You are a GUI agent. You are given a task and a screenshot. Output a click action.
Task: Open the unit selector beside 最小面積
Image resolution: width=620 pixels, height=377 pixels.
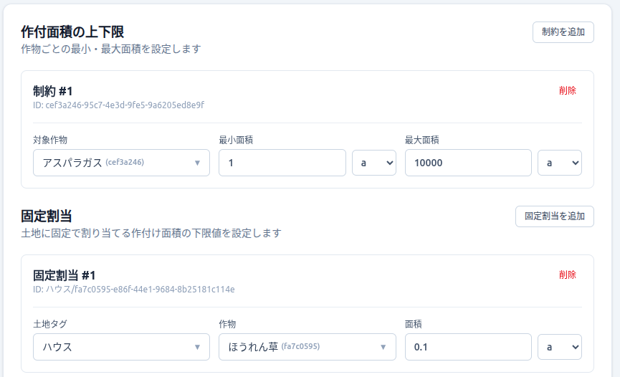click(x=373, y=163)
